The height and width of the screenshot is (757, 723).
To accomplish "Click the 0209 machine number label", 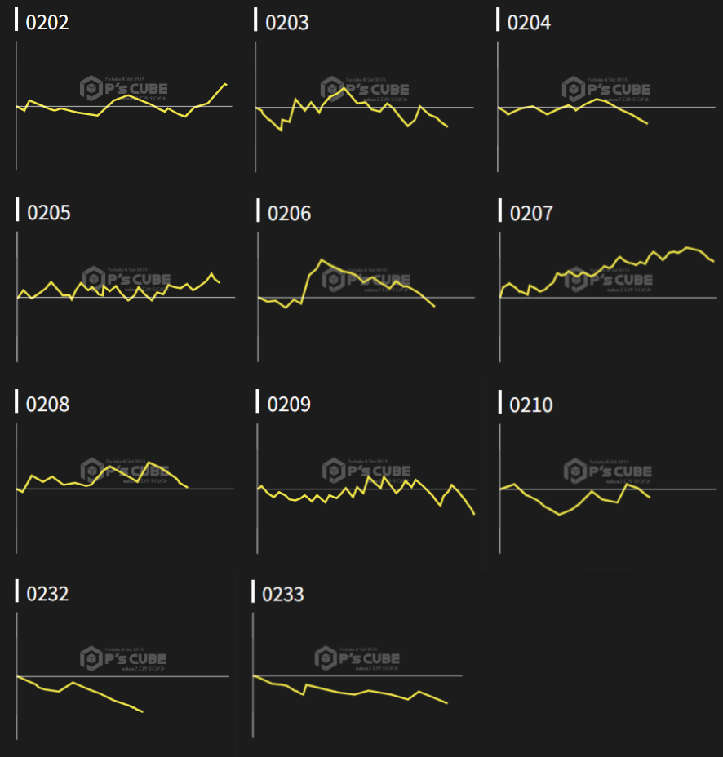I will pyautogui.click(x=289, y=405).
